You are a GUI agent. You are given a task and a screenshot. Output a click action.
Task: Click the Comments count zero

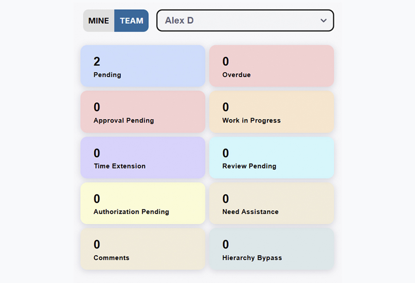tap(97, 244)
